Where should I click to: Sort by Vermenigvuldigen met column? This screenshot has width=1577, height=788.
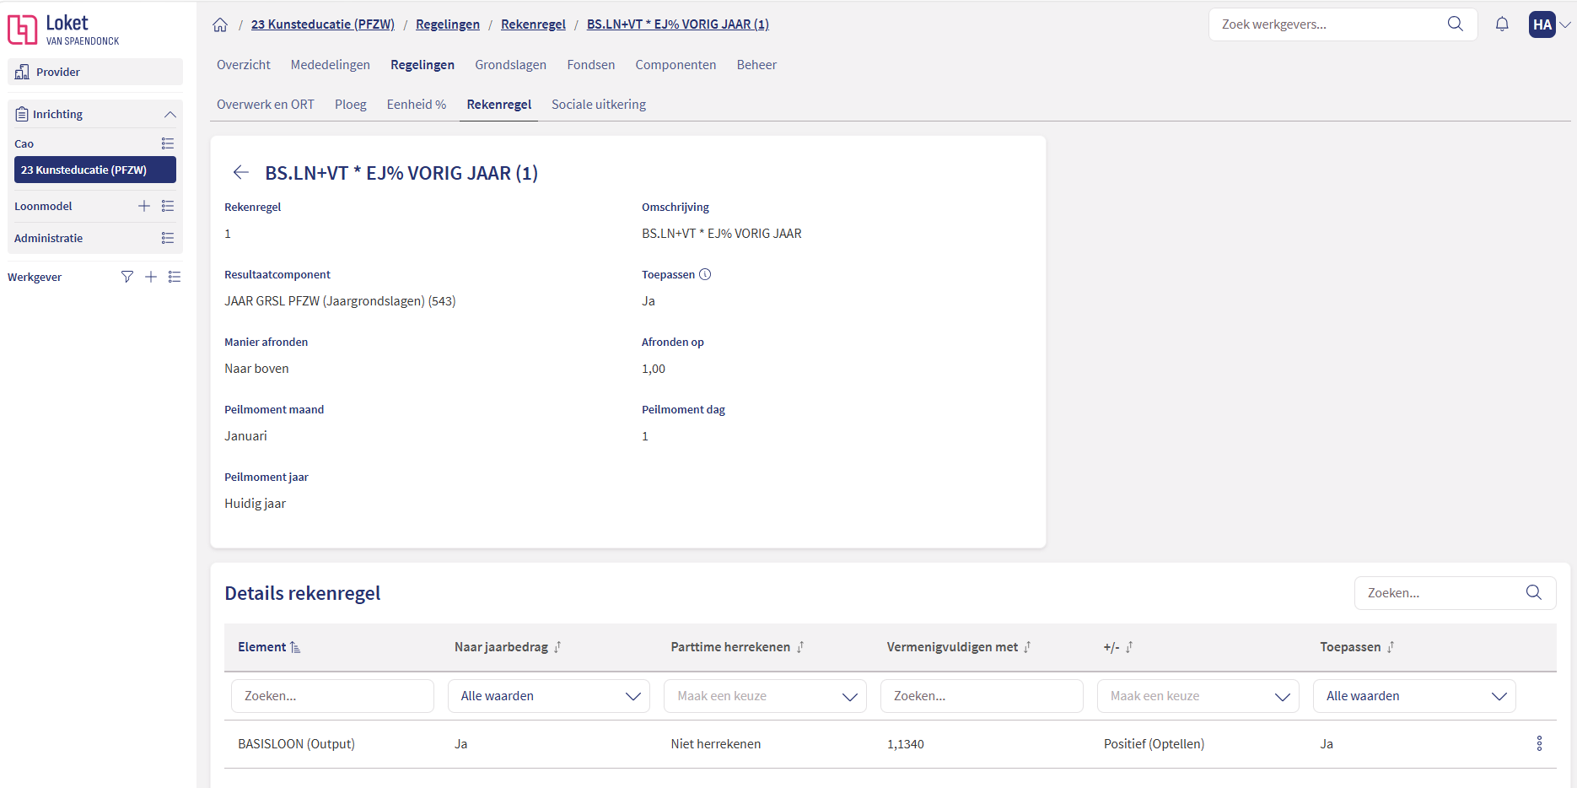pyautogui.click(x=959, y=647)
